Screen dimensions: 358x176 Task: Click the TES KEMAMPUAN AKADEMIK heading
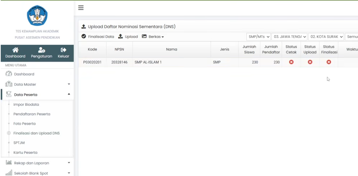(x=37, y=31)
